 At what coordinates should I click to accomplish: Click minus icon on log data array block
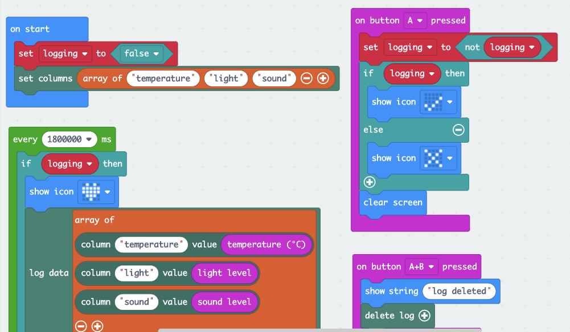point(80,326)
